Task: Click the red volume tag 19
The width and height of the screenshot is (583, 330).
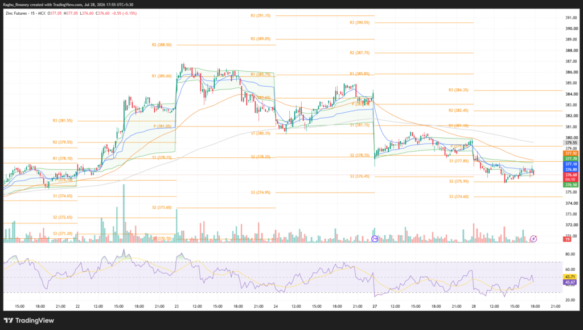Action: [568, 239]
